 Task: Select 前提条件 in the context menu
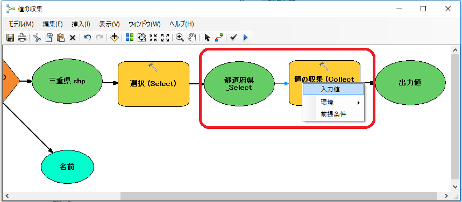[333, 115]
